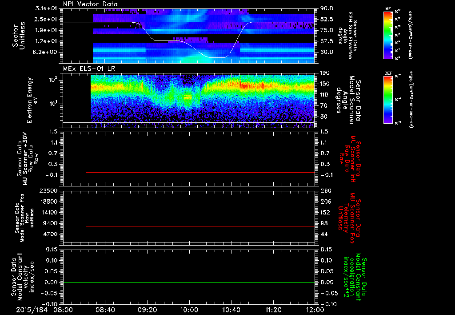Click the 12:00 time axis label

pos(315,310)
